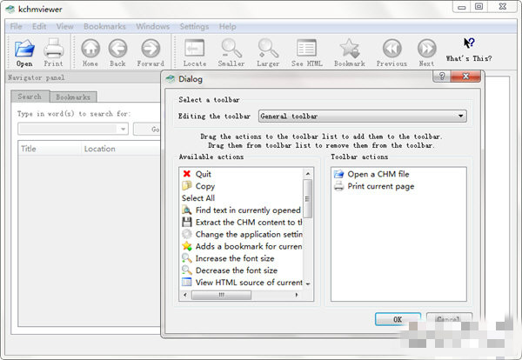
Task: Select 'Print current page' in Toolbar actions
Action: point(378,186)
